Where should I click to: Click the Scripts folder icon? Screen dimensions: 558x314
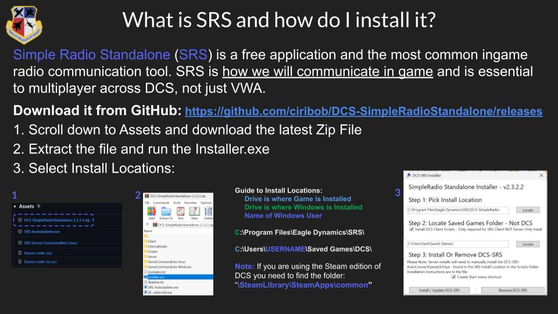click(145, 251)
